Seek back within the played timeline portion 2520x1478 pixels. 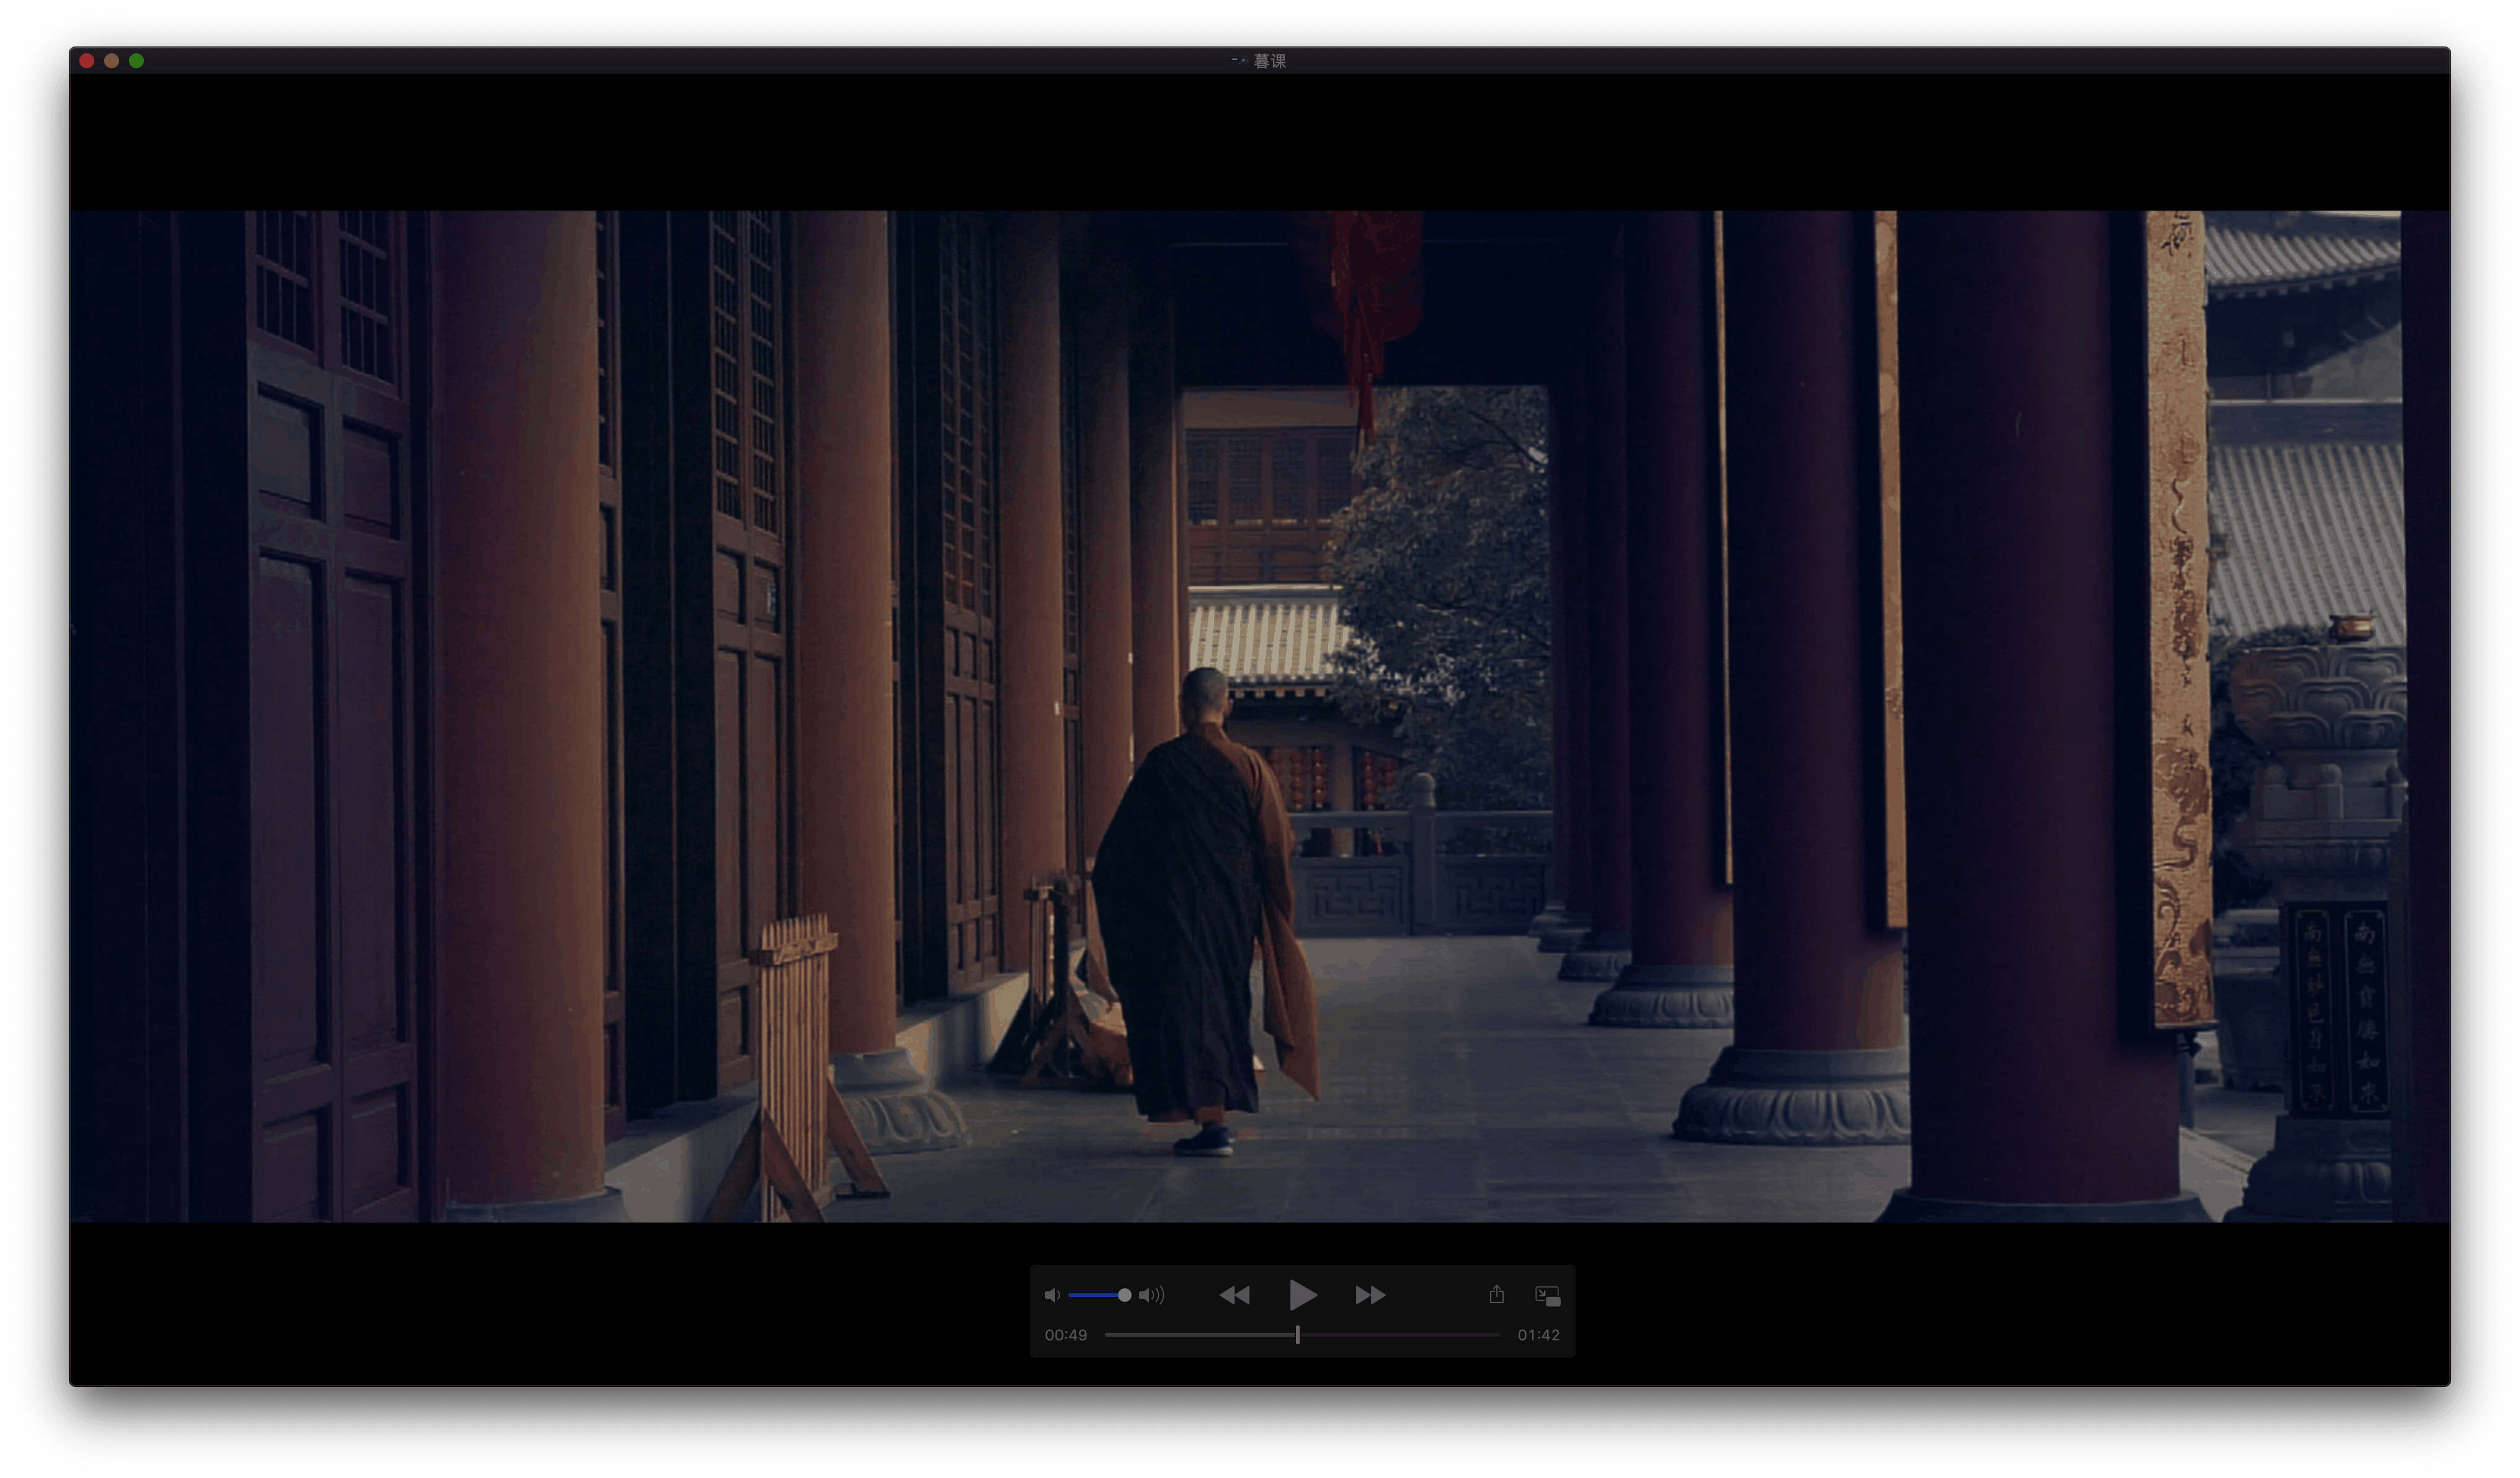(1200, 1335)
